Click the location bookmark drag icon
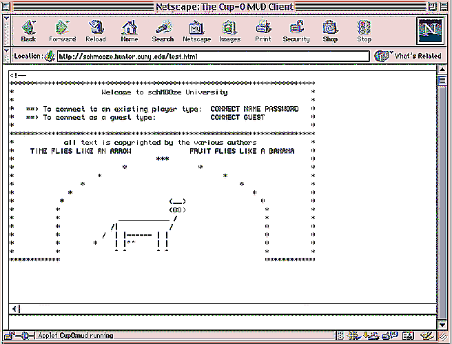Screen dimensions: 452x344 pyautogui.click(x=50, y=56)
